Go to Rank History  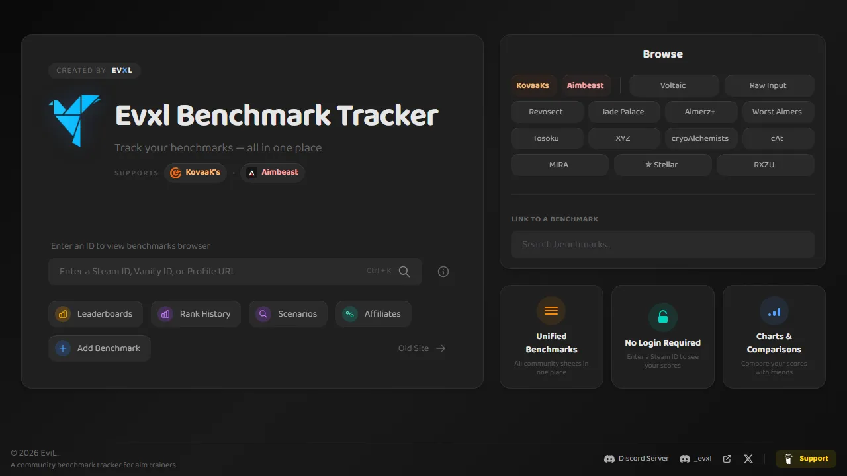[x=197, y=314]
